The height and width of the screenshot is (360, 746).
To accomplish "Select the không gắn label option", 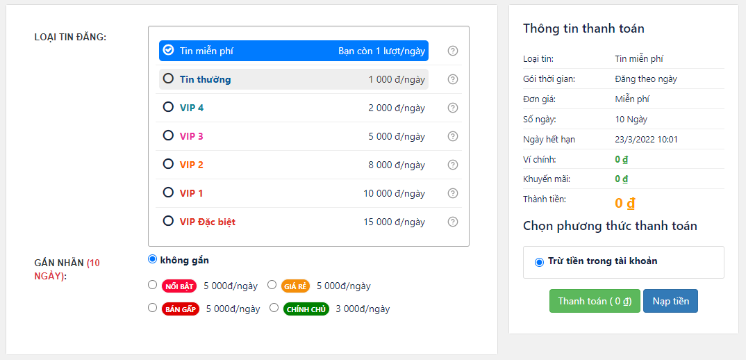I will pos(153,260).
